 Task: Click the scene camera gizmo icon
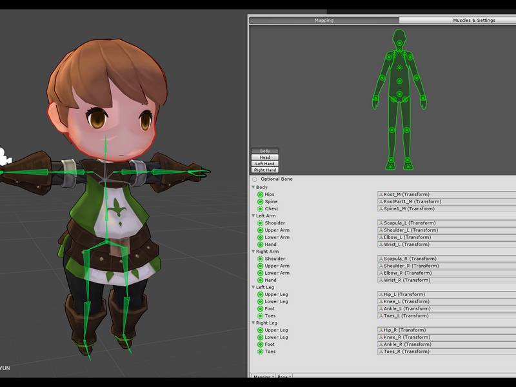coord(5,157)
